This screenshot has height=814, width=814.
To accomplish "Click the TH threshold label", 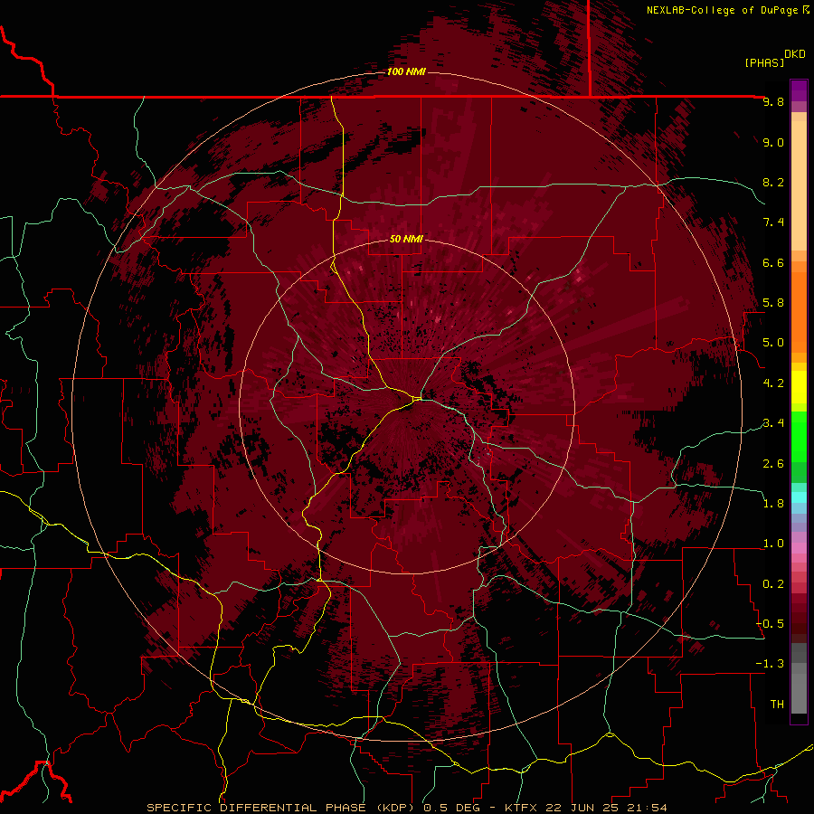I will (x=777, y=705).
